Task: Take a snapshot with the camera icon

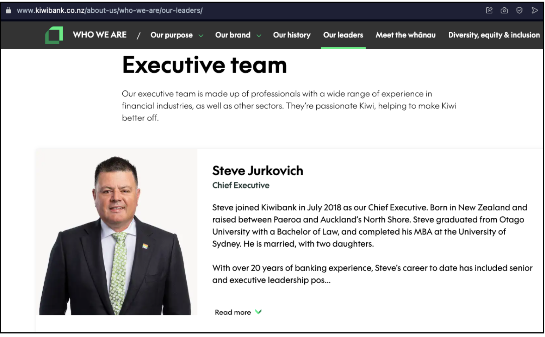Action: click(x=504, y=10)
